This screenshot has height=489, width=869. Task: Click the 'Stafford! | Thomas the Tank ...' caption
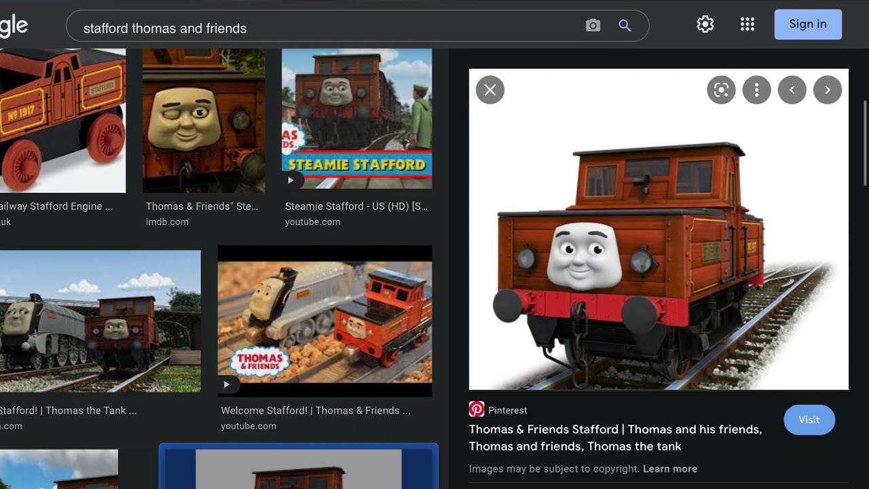coord(68,411)
